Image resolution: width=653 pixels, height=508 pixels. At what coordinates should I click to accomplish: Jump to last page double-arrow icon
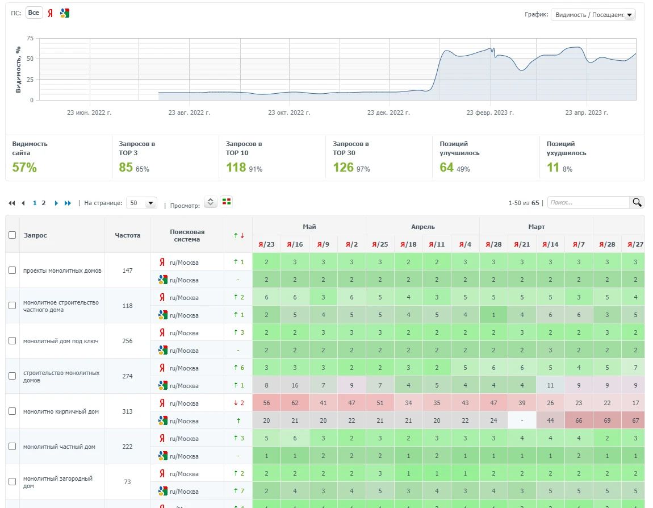68,203
